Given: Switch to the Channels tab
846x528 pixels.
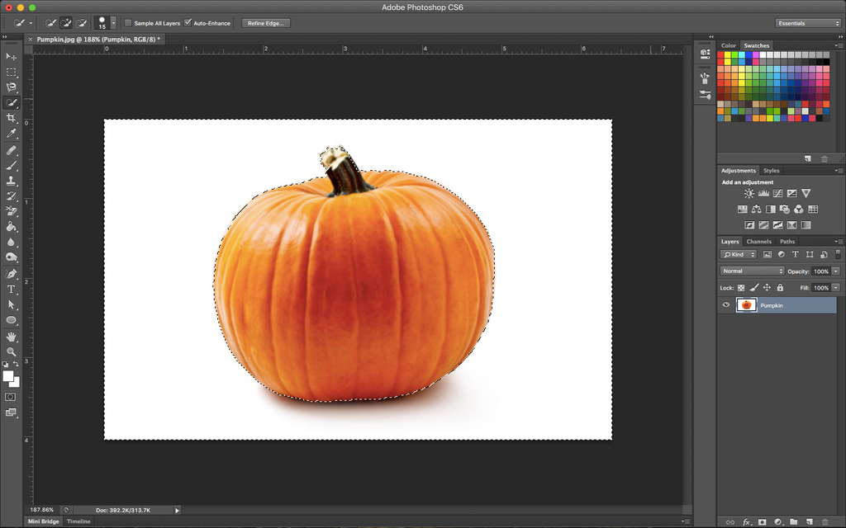Looking at the screenshot, I should (x=758, y=241).
